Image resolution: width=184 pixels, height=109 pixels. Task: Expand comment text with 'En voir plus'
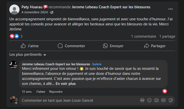pyautogui.click(x=65, y=84)
